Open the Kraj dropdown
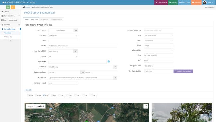The height and width of the screenshot is (122, 216). point(159,35)
